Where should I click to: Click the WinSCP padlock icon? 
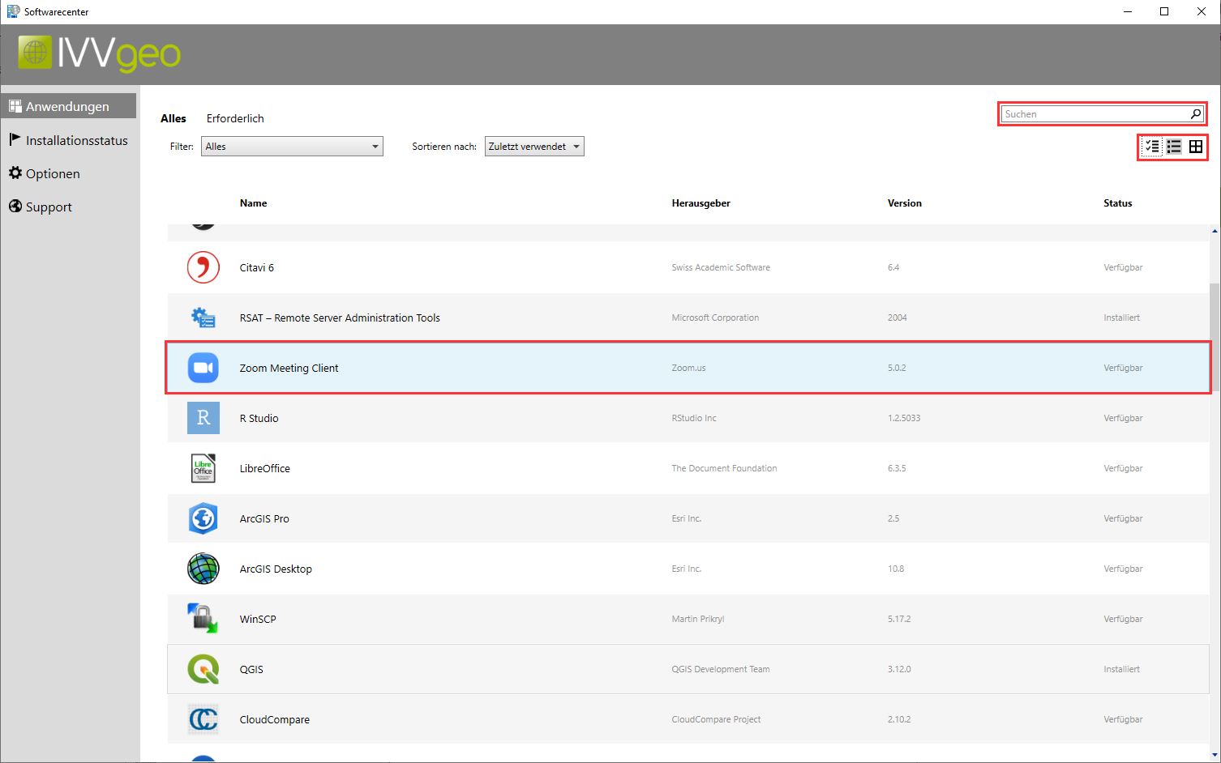pyautogui.click(x=203, y=619)
